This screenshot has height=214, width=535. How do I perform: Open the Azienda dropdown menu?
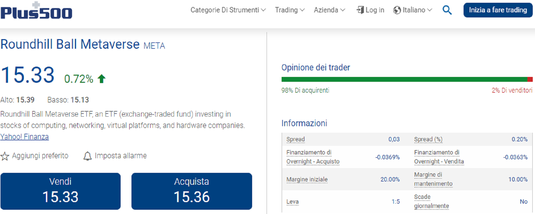pos(329,10)
